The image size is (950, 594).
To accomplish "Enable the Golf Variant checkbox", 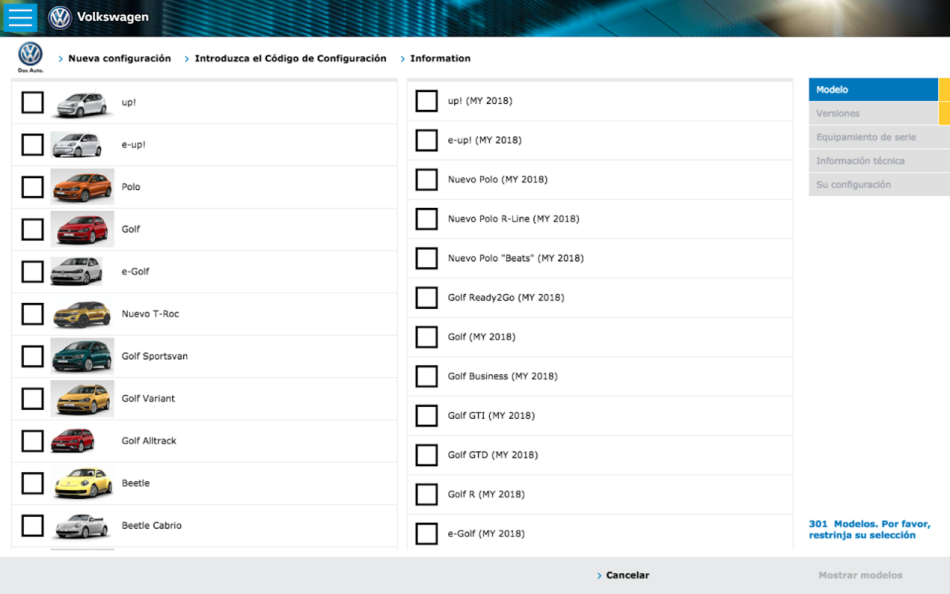I will 33,399.
